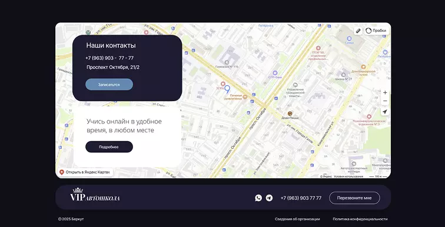Select the Школа № 27 marker

(x=343, y=75)
